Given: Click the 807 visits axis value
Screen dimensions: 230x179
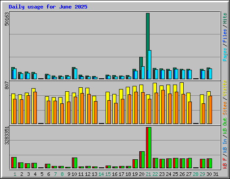Looking at the screenshot, I should point(7,85).
